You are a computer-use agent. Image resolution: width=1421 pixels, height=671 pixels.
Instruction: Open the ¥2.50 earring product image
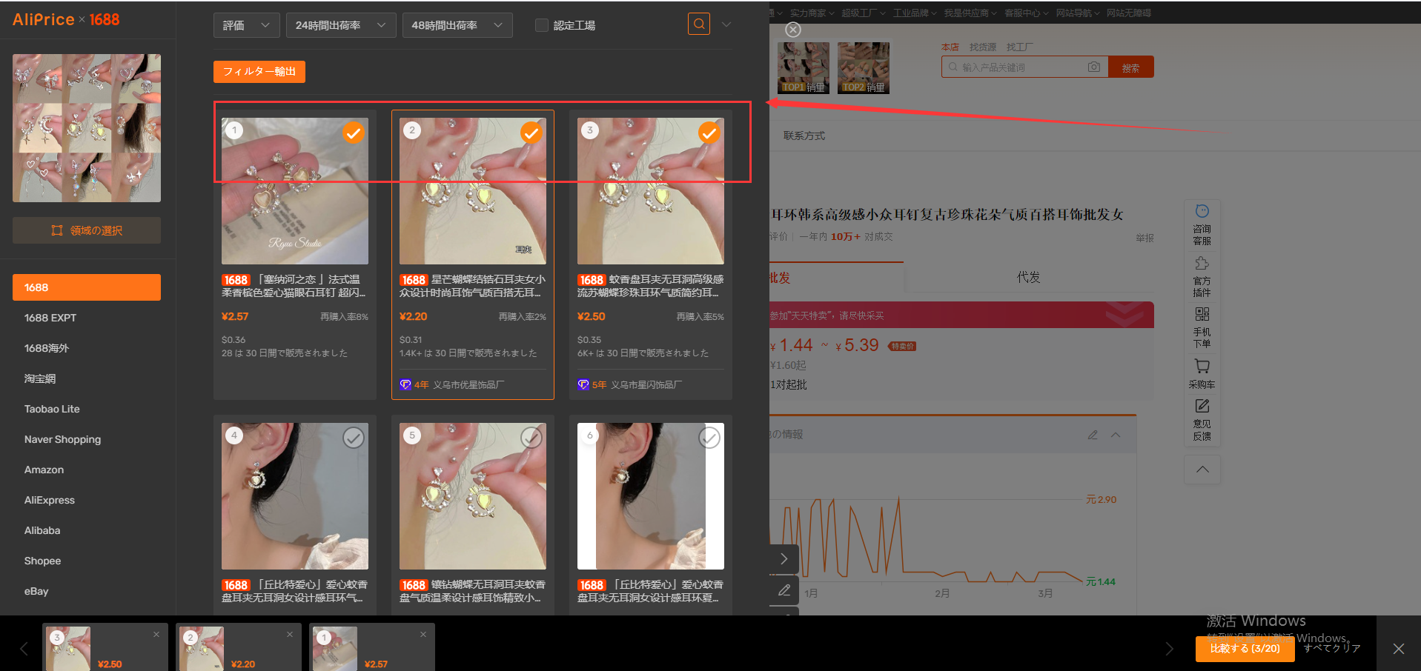pos(651,191)
